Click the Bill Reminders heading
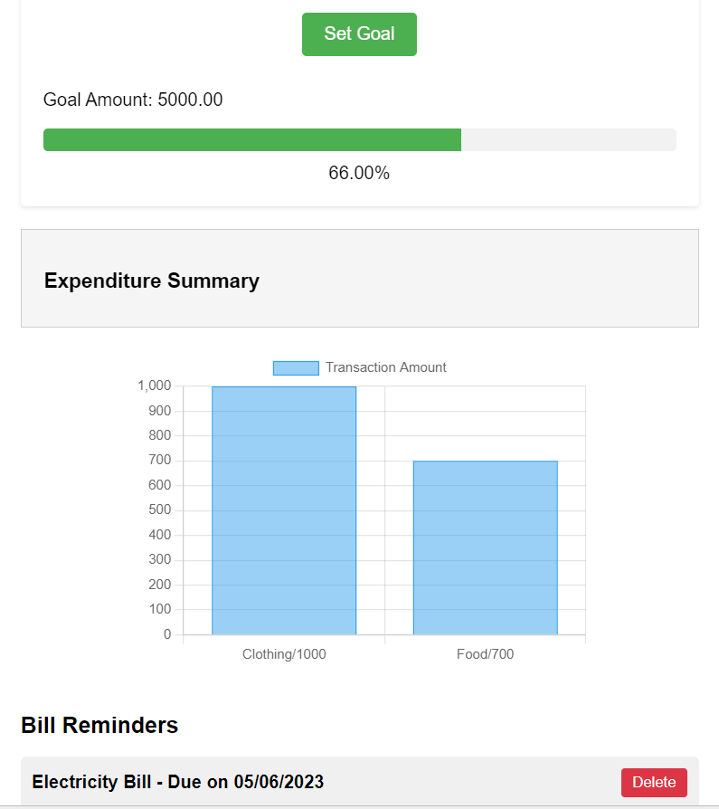 point(99,725)
